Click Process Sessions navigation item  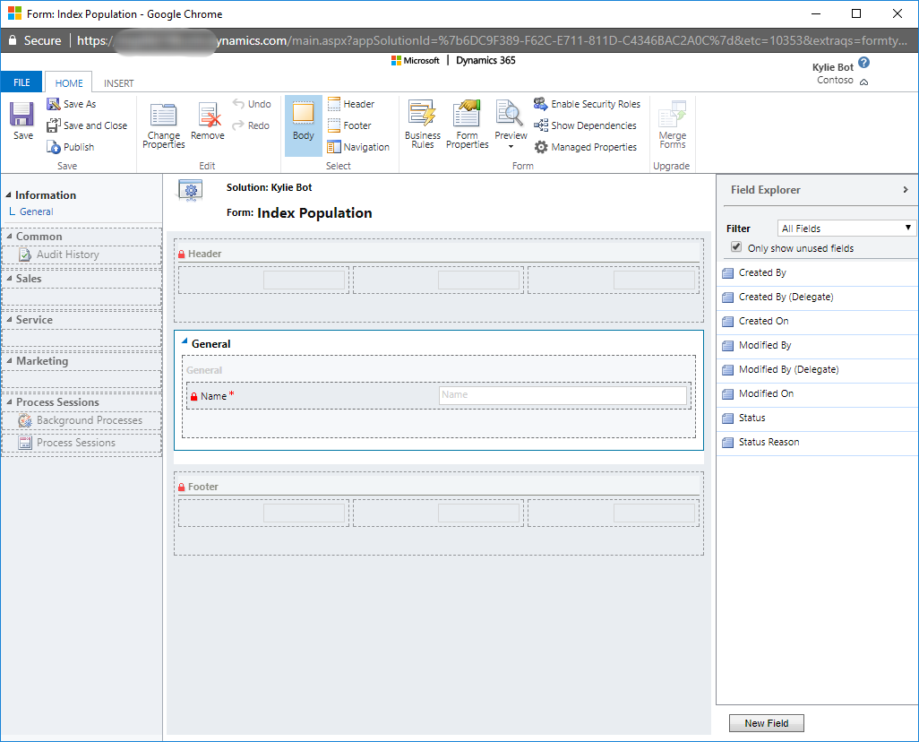(x=82, y=443)
